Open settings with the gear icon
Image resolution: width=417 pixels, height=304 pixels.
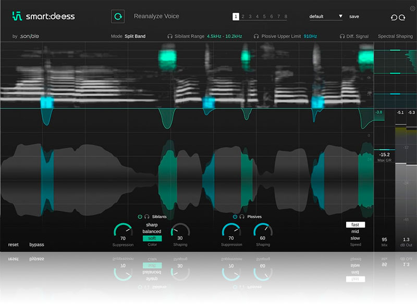[x=412, y=9]
